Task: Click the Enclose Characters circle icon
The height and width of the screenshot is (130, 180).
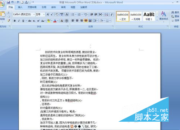Action: pyautogui.click(x=67, y=21)
